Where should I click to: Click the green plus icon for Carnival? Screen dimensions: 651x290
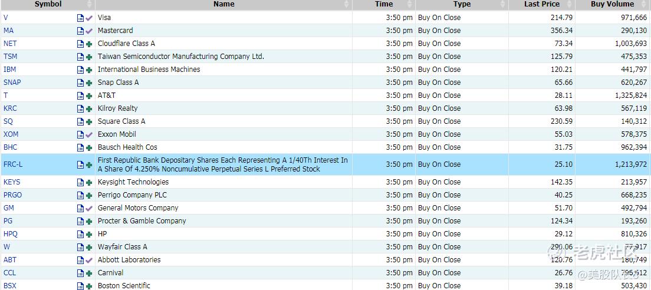tap(89, 273)
